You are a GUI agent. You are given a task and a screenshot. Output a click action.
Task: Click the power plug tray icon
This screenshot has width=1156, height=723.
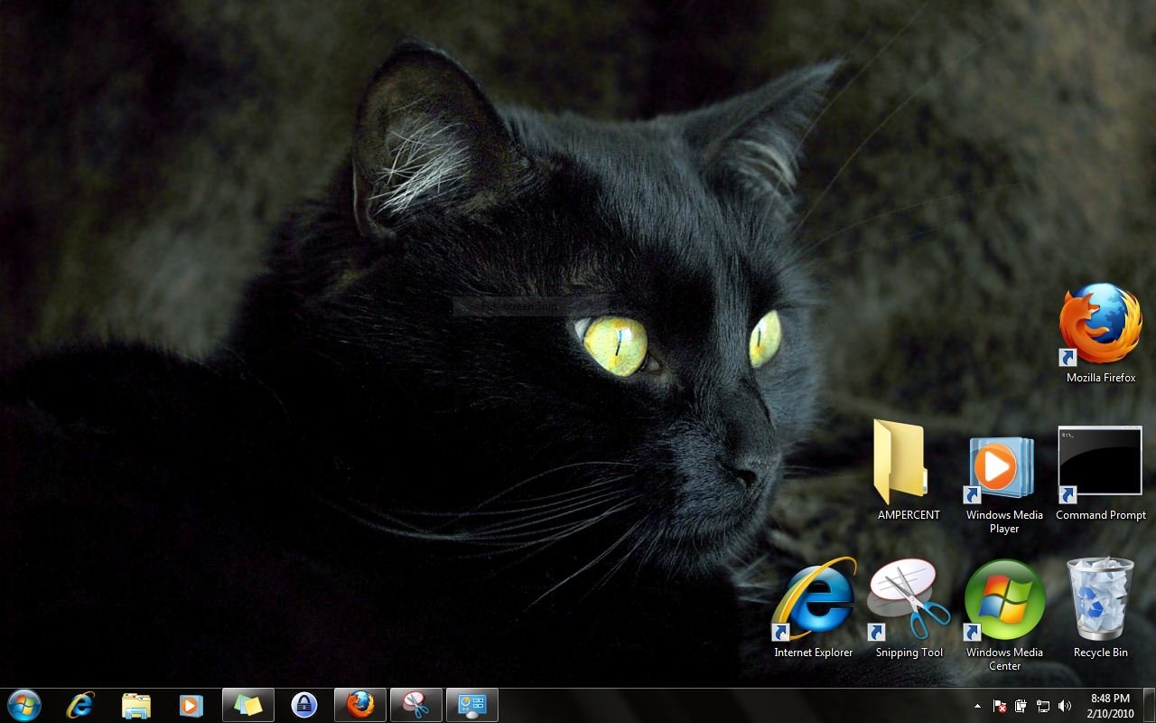click(1021, 706)
